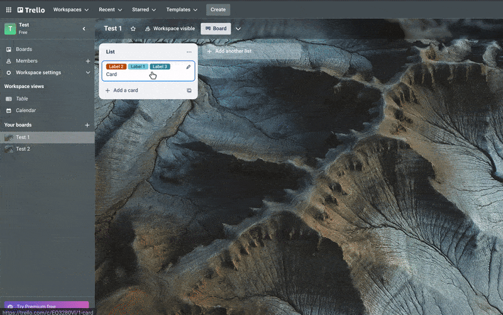Click the Table view icon
Screen dimensions: 503x315
pos(9,99)
